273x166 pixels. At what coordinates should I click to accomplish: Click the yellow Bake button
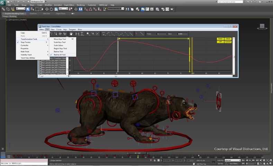point(220,39)
